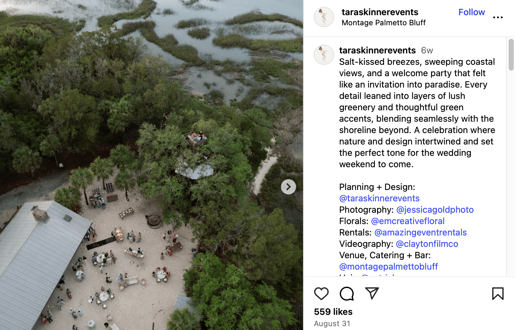Save post with the bookmark icon
Screen dimensions: 515x330
(x=498, y=294)
